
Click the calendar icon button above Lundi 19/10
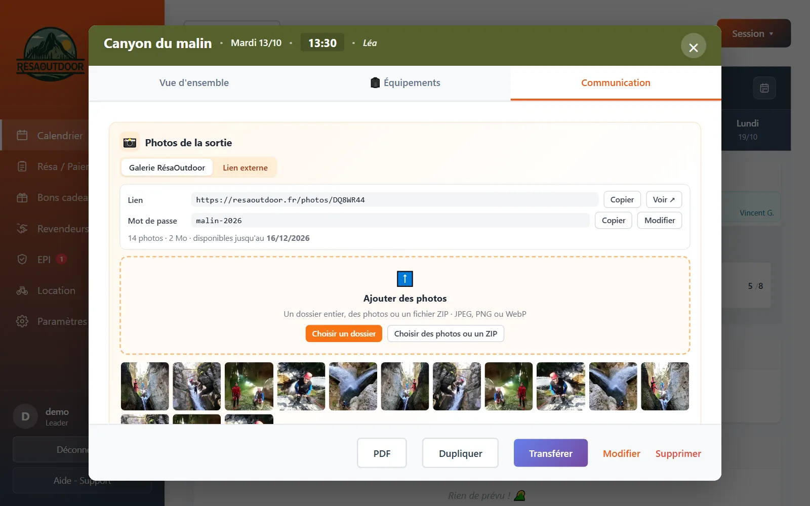click(764, 88)
